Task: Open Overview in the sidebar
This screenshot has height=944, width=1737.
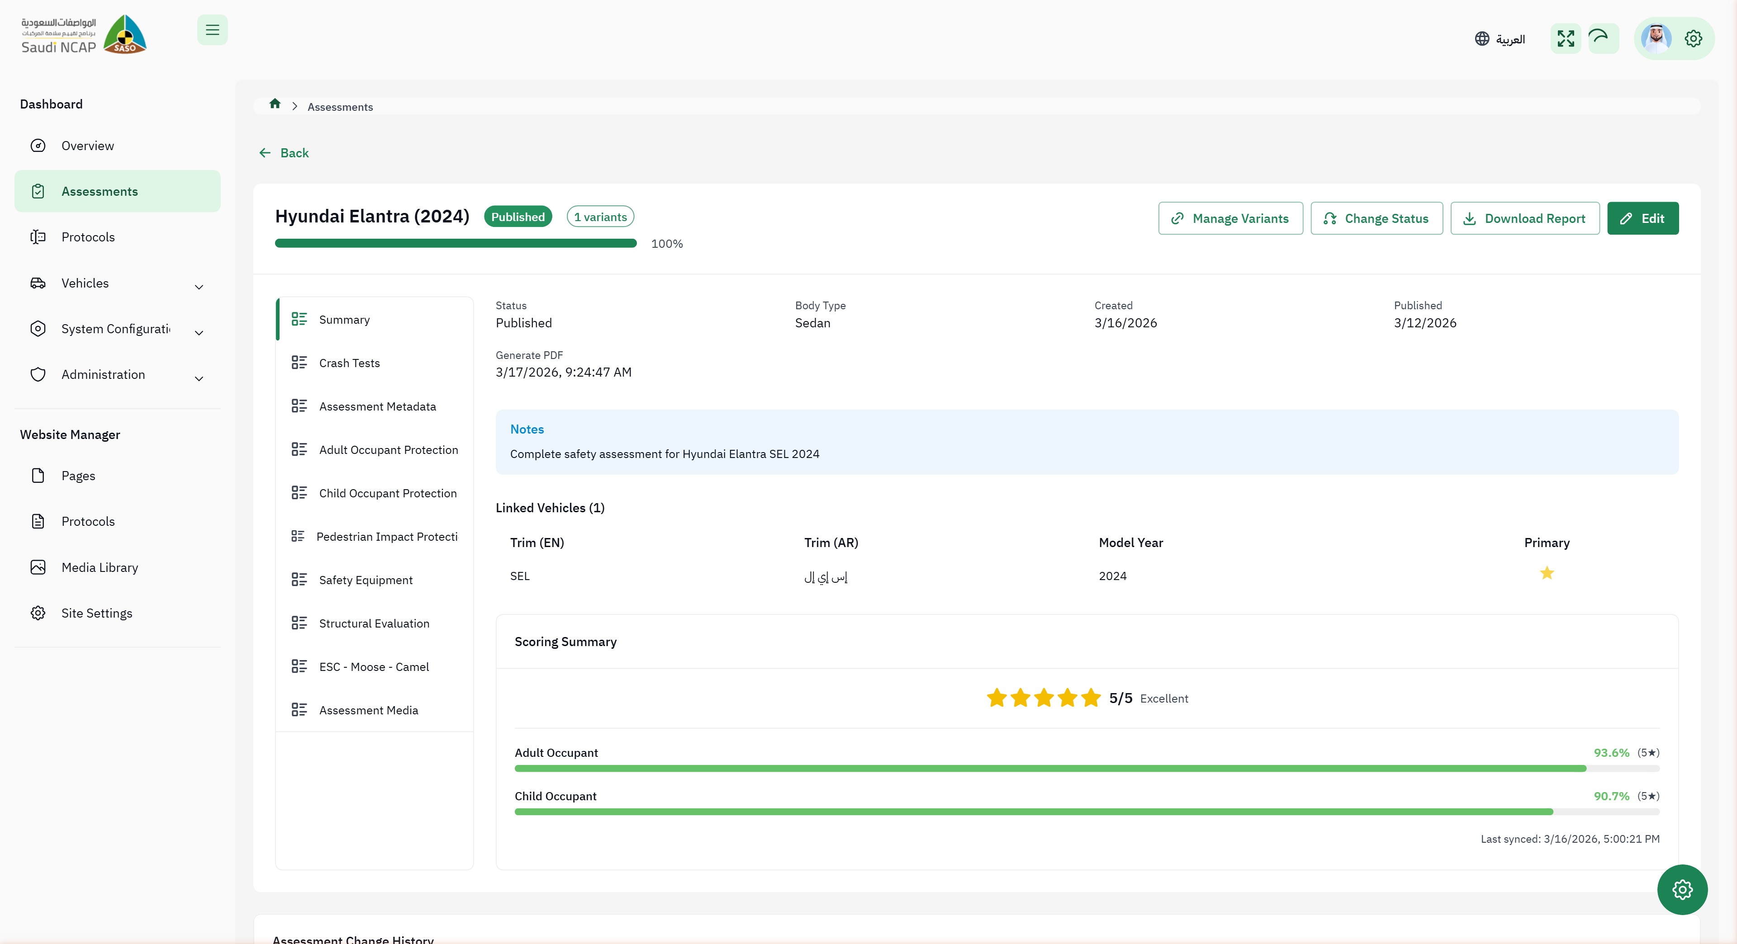Action: pyautogui.click(x=117, y=146)
